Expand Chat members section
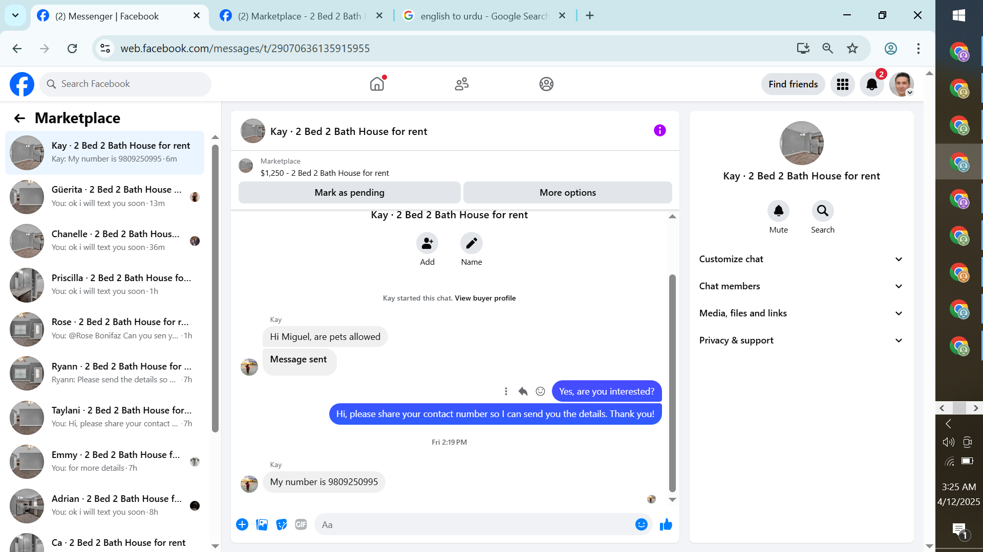This screenshot has height=552, width=983. click(x=801, y=286)
